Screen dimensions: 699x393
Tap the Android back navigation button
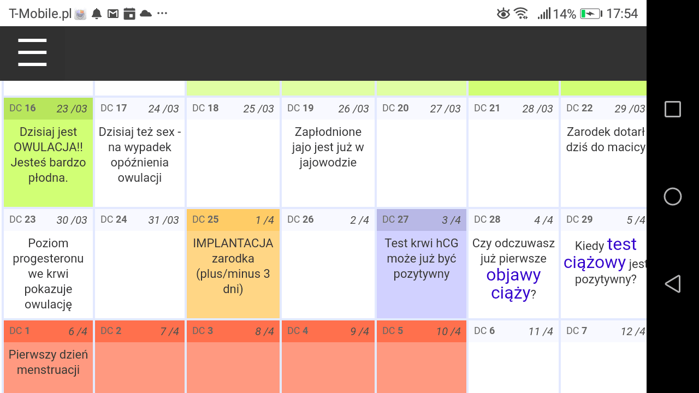pyautogui.click(x=672, y=284)
